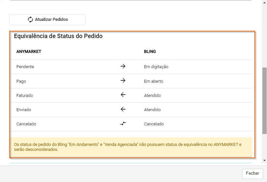This screenshot has height=182, width=267.
Task: Click the Fechar button
Action: click(x=252, y=173)
